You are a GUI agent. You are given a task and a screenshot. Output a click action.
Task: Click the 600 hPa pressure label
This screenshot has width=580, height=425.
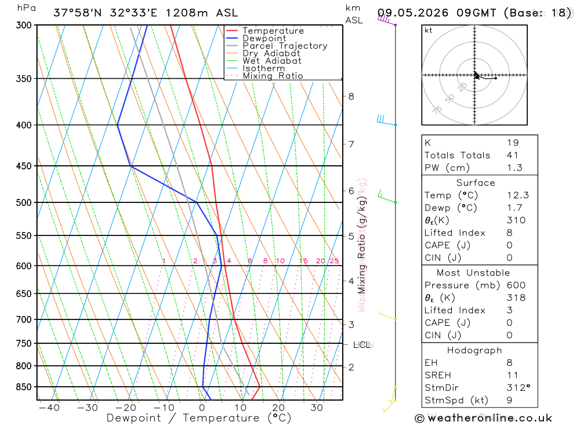(x=24, y=266)
